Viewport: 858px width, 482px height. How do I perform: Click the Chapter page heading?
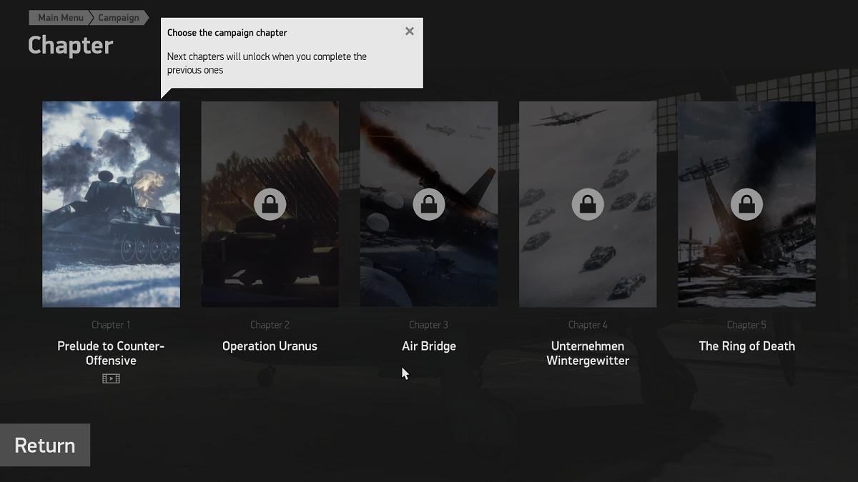point(71,45)
